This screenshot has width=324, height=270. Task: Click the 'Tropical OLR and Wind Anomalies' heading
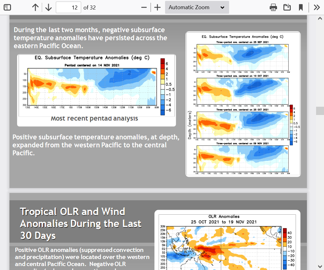click(x=81, y=224)
